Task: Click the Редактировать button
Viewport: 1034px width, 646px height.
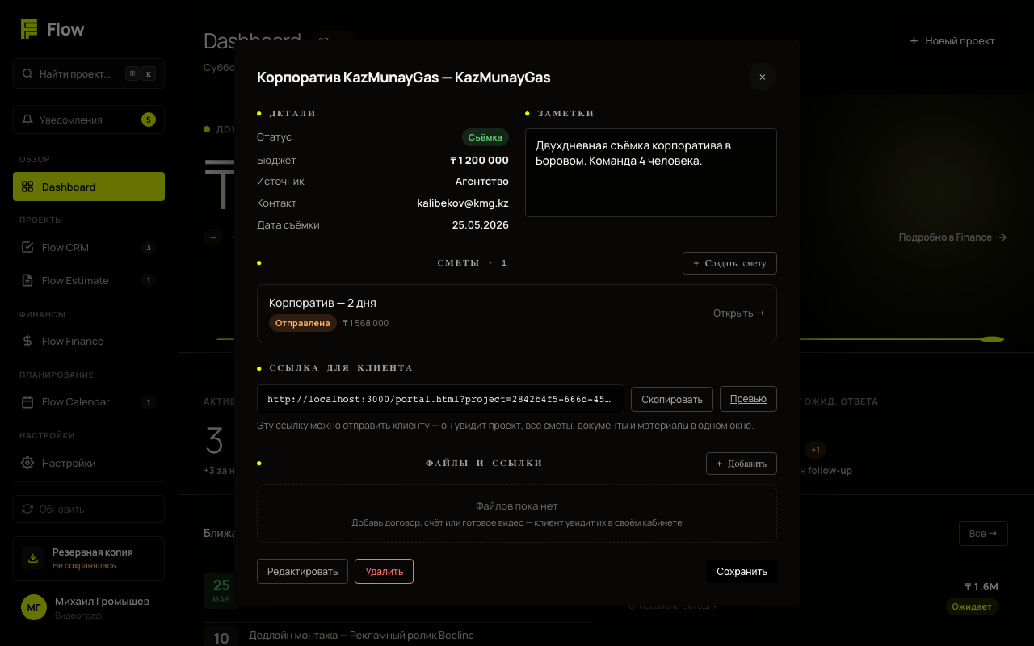Action: click(x=302, y=571)
